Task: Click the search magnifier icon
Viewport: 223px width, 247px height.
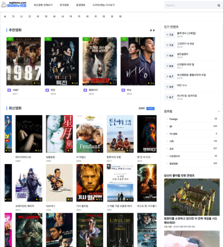Action: (219, 5)
